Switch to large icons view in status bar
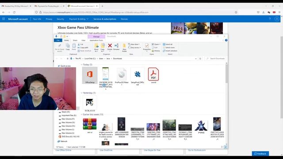The image size is (283, 159). [226, 147]
